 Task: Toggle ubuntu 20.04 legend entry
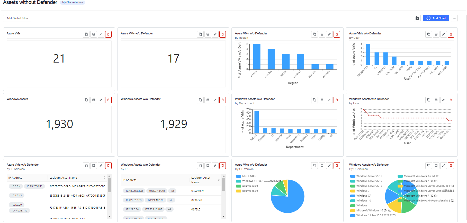247,186
